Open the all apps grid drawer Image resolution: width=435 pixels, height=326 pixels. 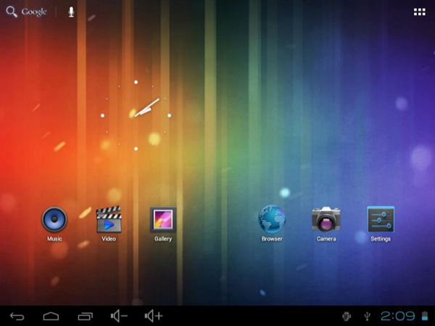tap(420, 12)
